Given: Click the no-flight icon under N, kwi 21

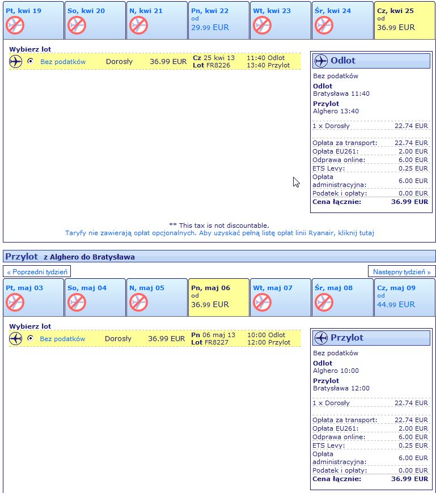Looking at the screenshot, I should pyautogui.click(x=138, y=25).
